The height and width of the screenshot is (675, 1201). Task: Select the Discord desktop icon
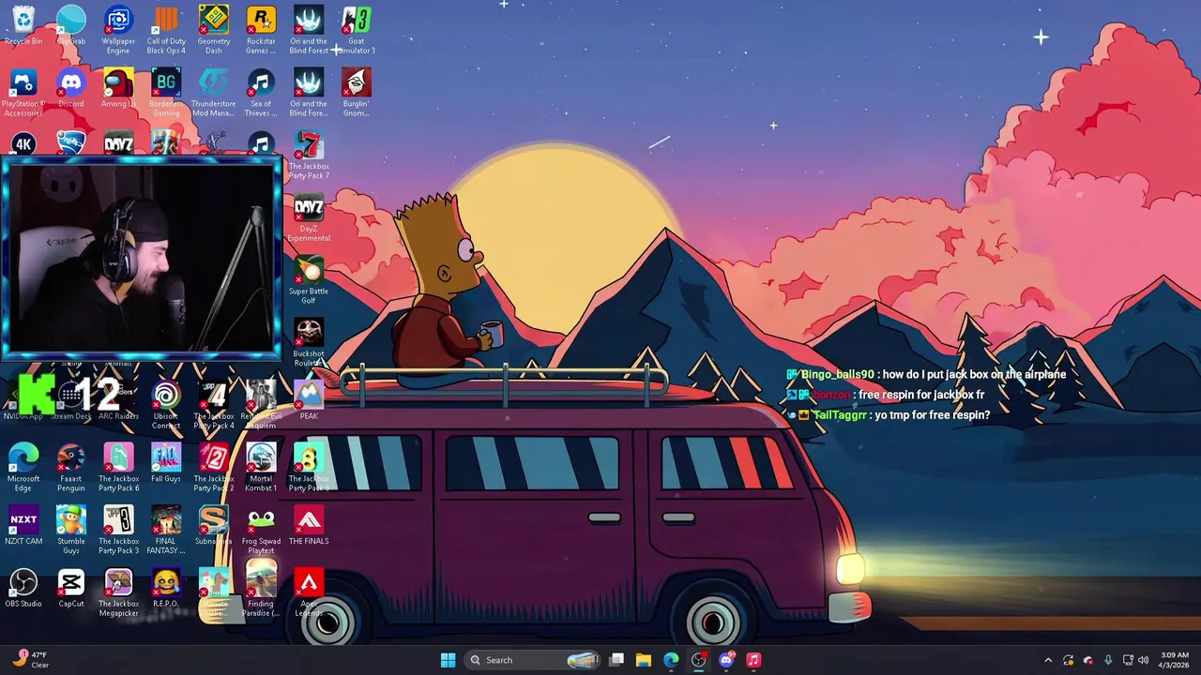point(70,89)
